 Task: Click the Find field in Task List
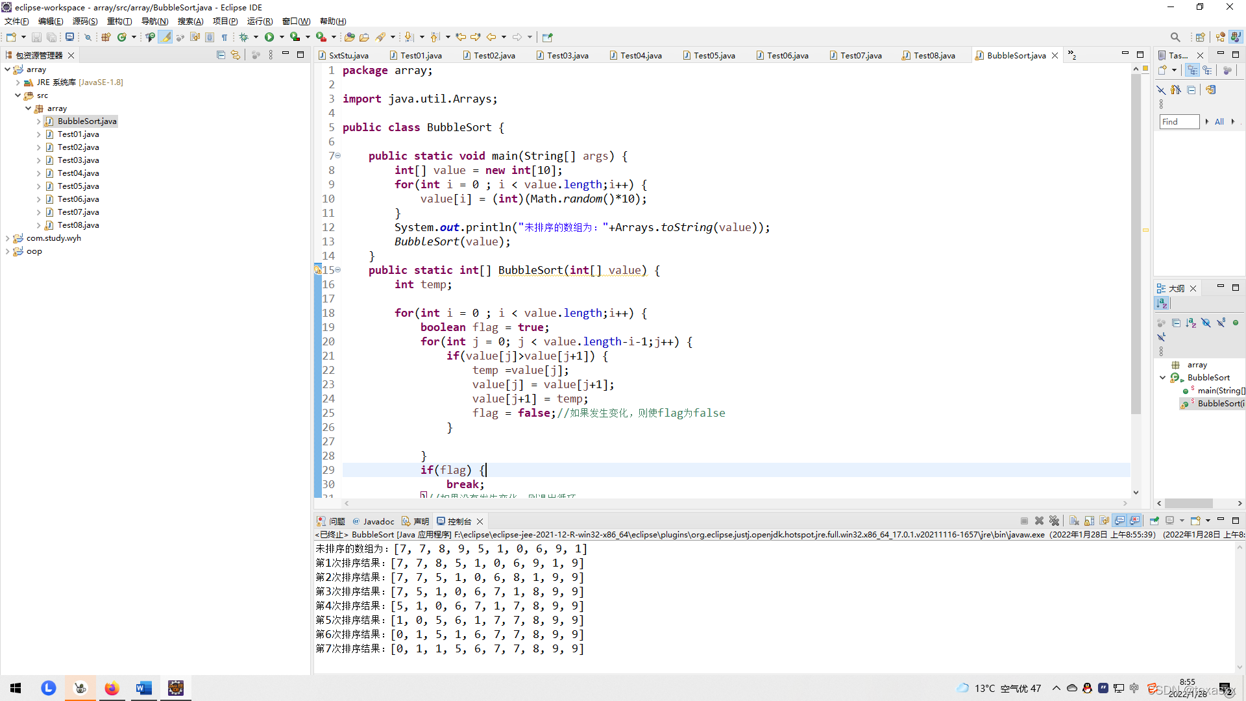pos(1179,121)
